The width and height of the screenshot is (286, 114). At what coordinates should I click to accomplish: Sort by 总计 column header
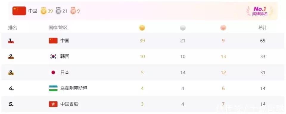(x=263, y=28)
